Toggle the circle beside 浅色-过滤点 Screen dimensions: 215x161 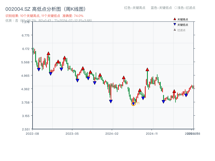pos(175,8)
